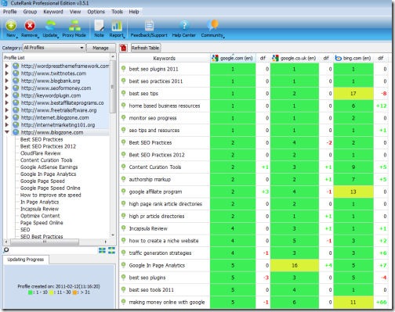Click the pin icon beside Incapsula Review keyword
The width and height of the screenshot is (395, 312).
(124, 228)
